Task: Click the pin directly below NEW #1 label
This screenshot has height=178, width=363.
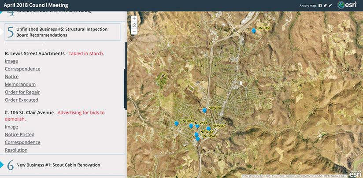Action: tap(197, 126)
